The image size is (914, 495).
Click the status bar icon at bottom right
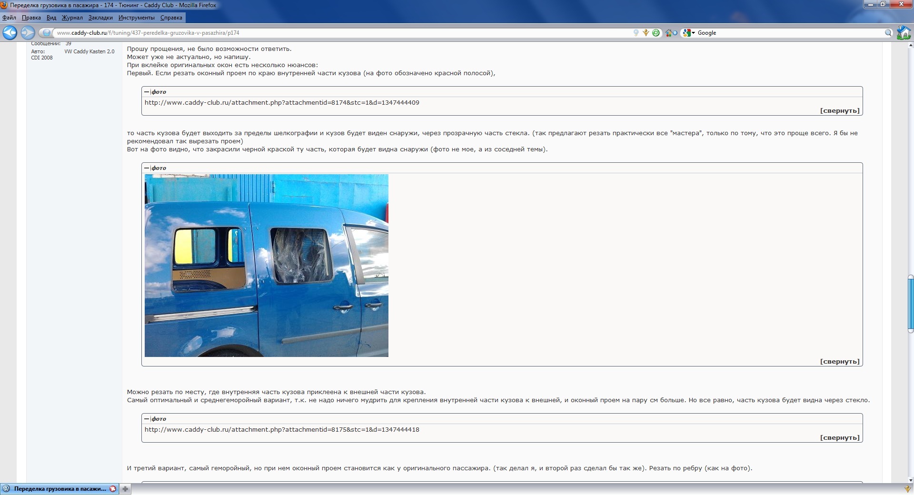(908, 489)
